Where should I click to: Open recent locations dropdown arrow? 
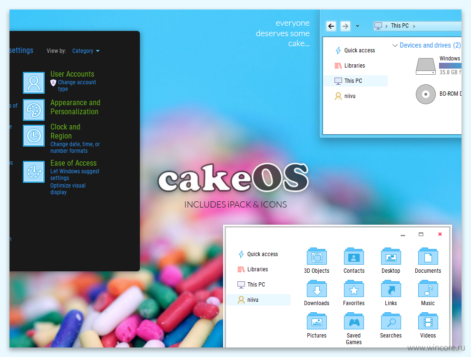pyautogui.click(x=357, y=26)
